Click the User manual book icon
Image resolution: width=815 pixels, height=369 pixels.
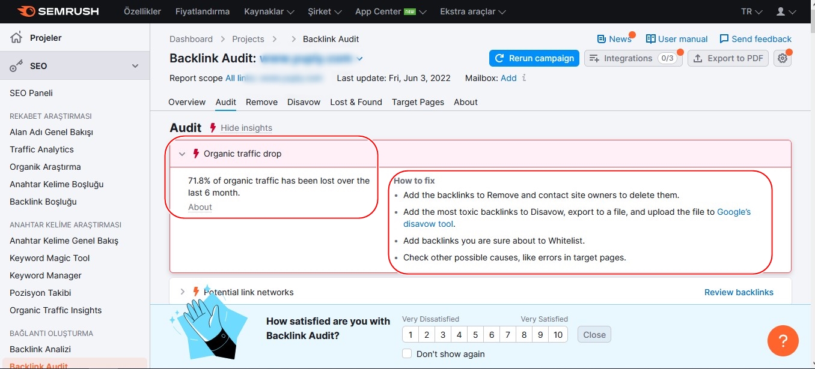click(650, 39)
